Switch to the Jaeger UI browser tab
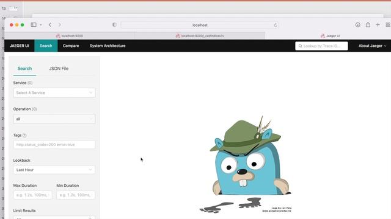Viewport: 391px width, 219px height. coord(330,36)
